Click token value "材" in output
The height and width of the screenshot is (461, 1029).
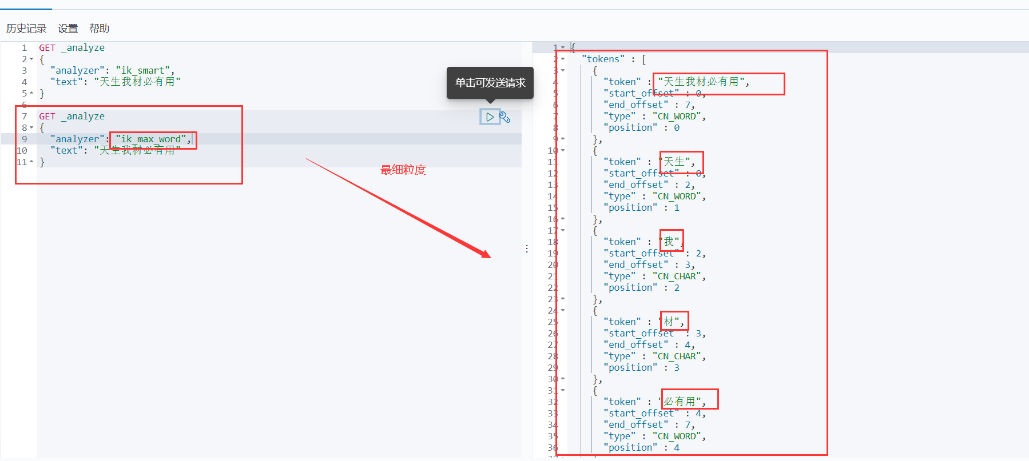(x=669, y=322)
